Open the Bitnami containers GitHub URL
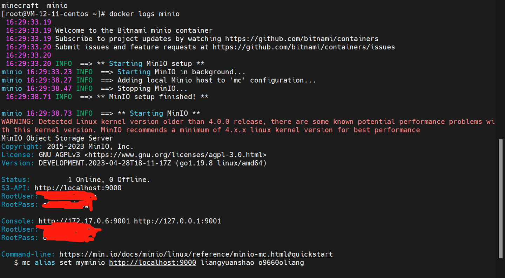The width and height of the screenshot is (505, 278). [302, 39]
